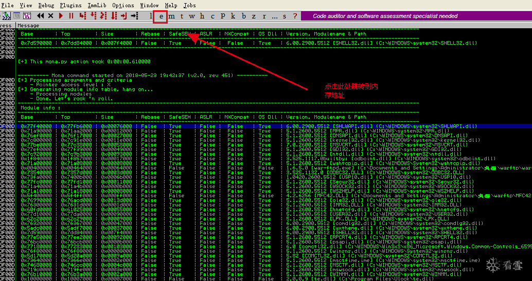Open the File menu
This screenshot has height=281, width=532.
pos(8,6)
